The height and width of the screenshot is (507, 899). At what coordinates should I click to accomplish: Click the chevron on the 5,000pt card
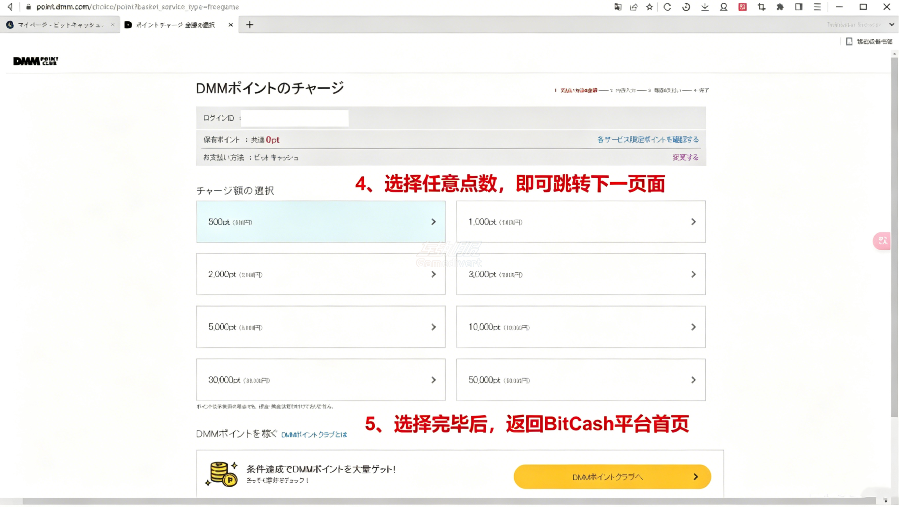(433, 327)
